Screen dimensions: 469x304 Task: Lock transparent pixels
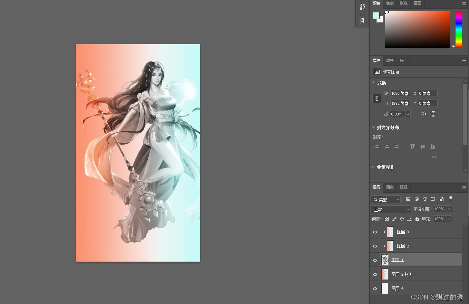[387, 219]
